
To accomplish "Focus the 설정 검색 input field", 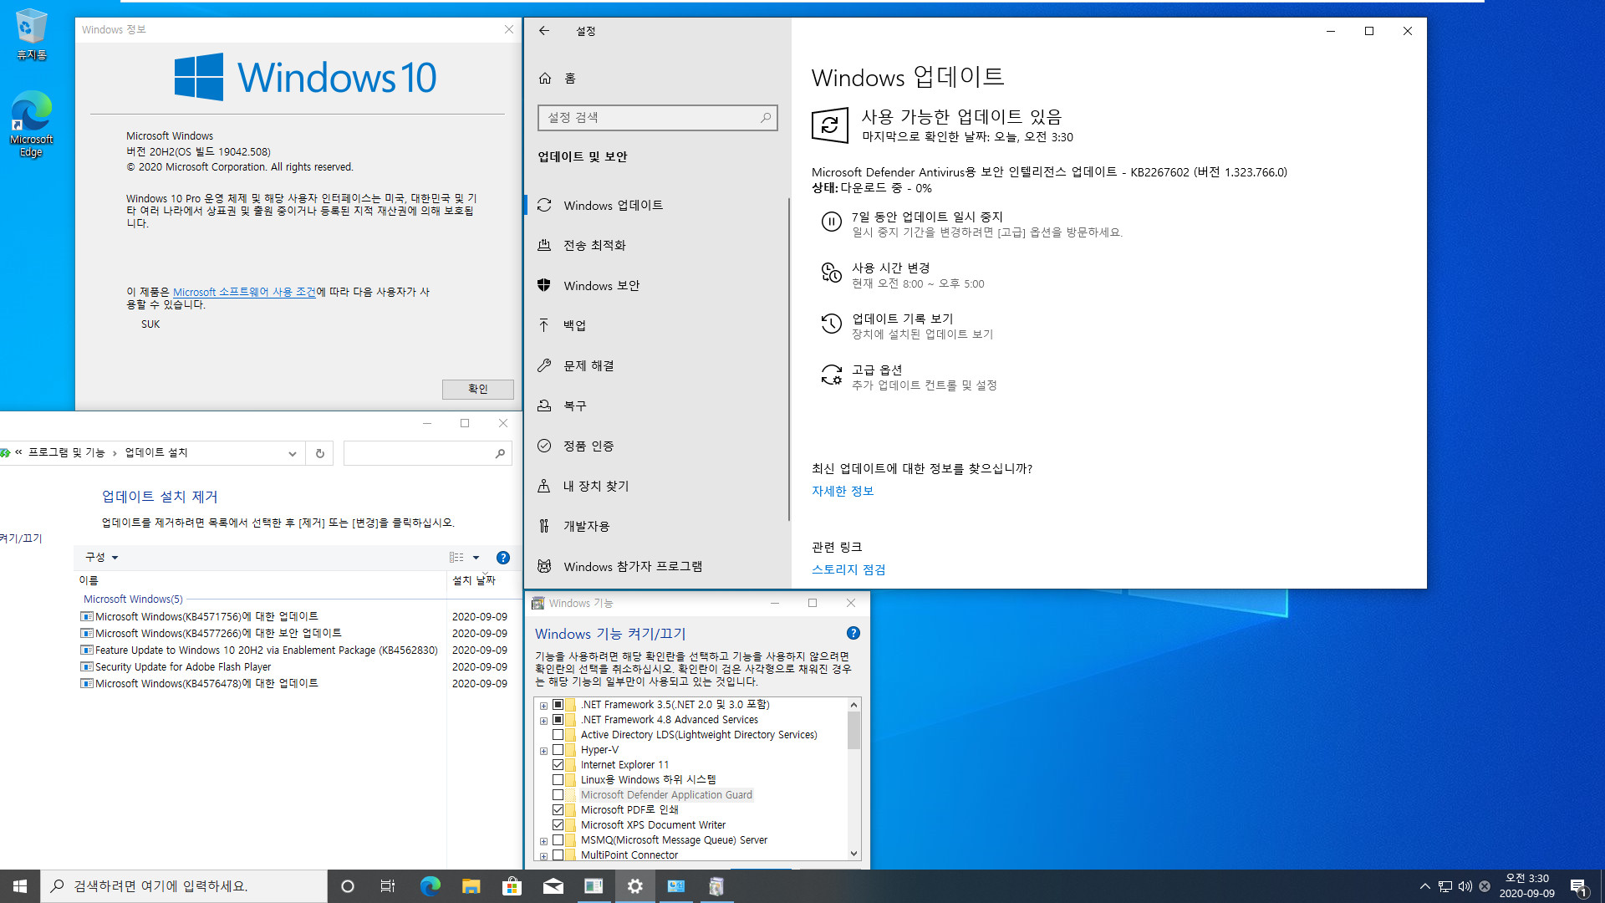I will tap(658, 118).
